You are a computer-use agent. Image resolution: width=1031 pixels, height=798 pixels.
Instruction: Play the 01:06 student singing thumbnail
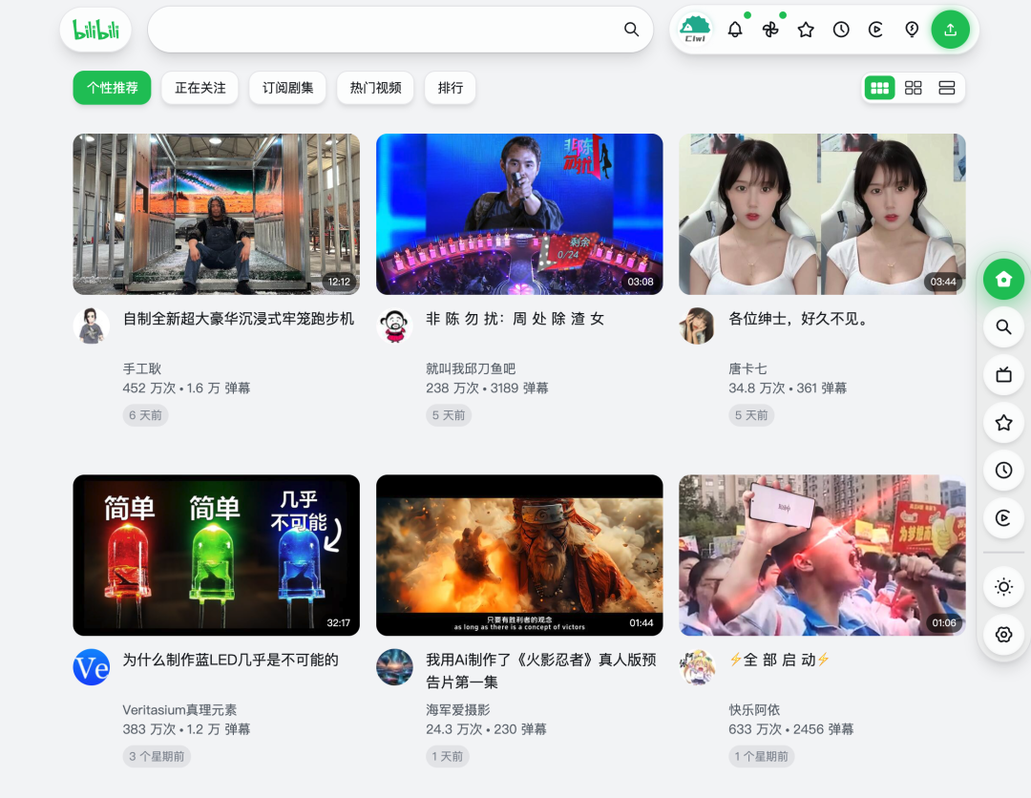822,556
